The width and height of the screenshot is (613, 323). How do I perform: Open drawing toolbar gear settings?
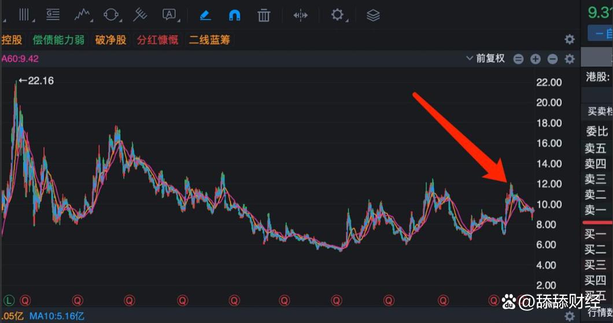pyautogui.click(x=337, y=15)
